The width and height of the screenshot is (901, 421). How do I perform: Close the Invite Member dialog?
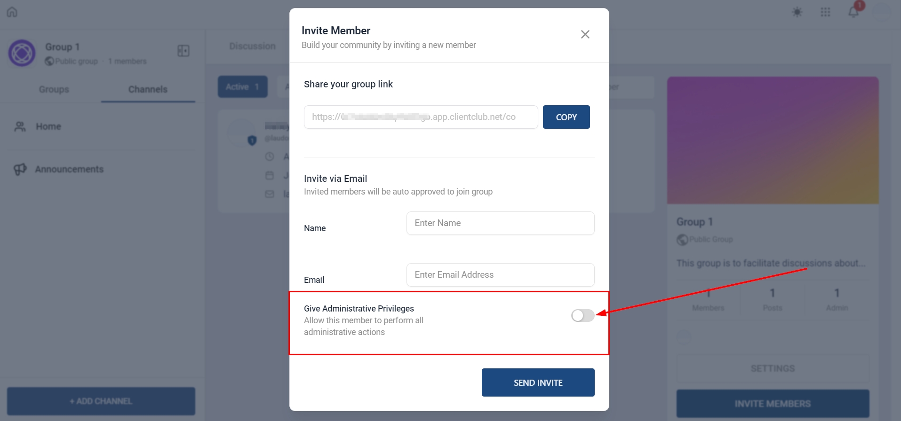(585, 34)
